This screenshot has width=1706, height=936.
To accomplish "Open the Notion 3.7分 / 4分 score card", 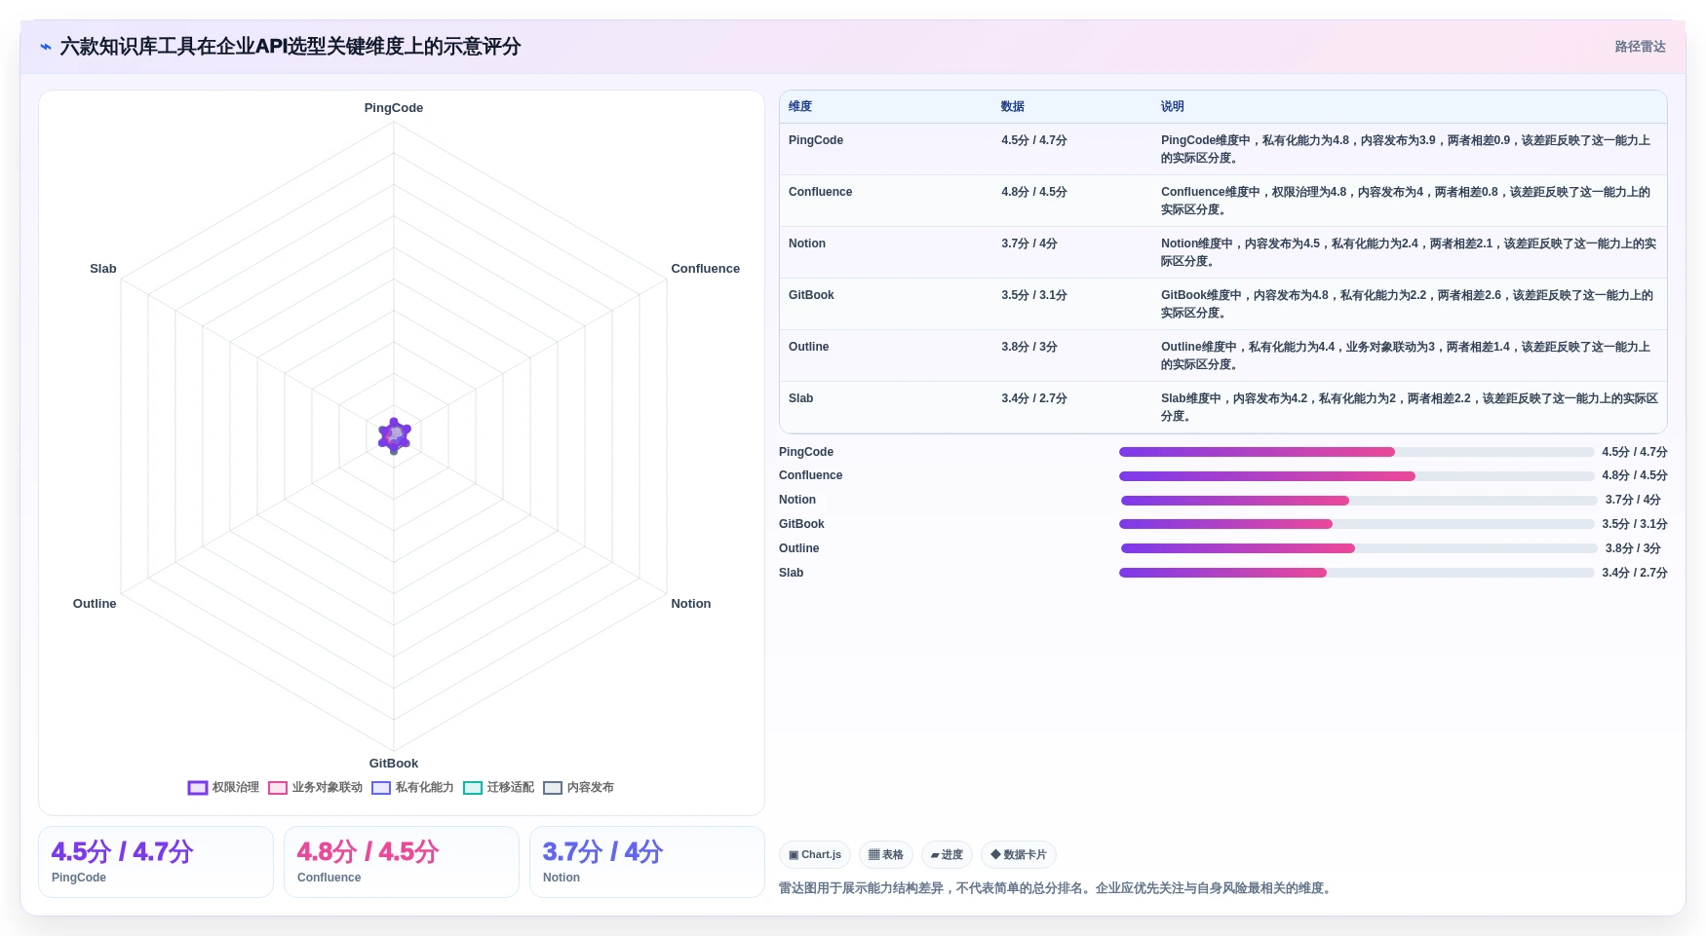I will tap(647, 862).
